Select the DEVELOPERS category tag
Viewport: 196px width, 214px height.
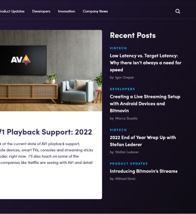(122, 89)
